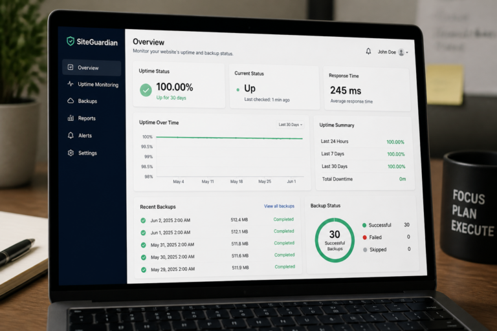Expand the John Doe account menu arrow
Image resolution: width=497 pixels, height=331 pixels.
coord(407,52)
